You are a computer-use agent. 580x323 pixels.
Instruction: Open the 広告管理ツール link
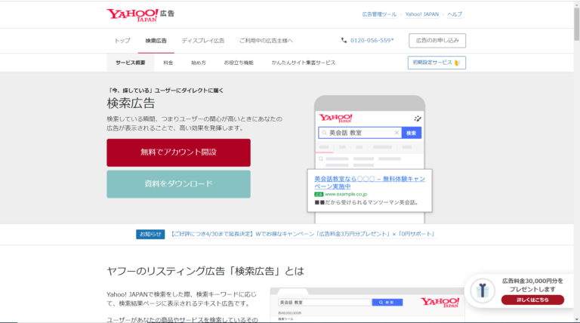[x=379, y=14]
